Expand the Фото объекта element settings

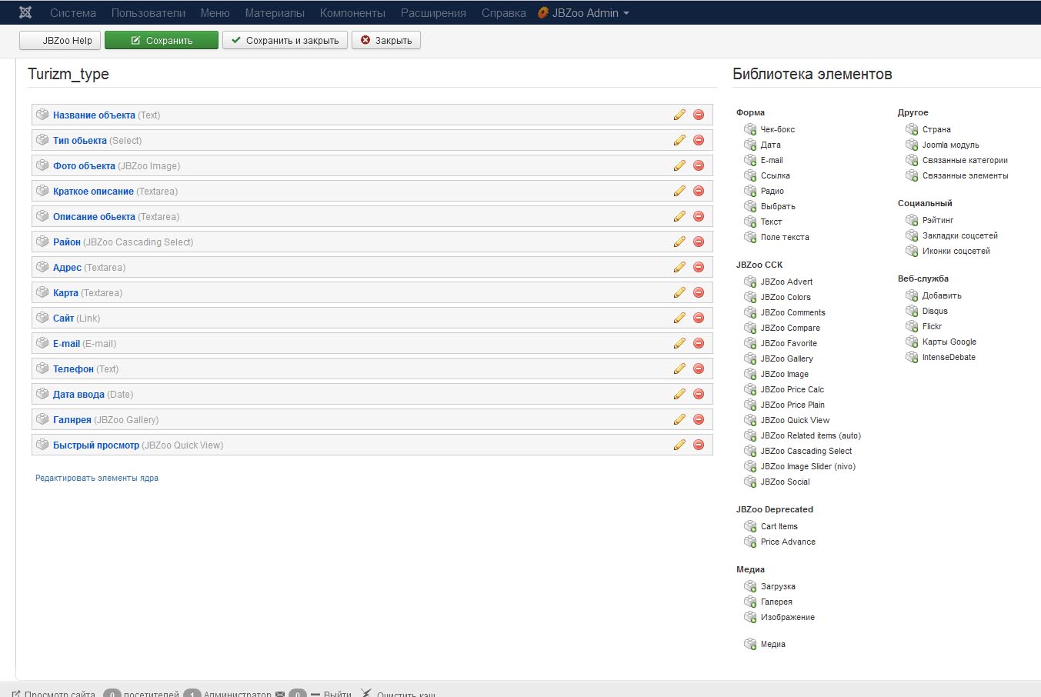coord(84,166)
